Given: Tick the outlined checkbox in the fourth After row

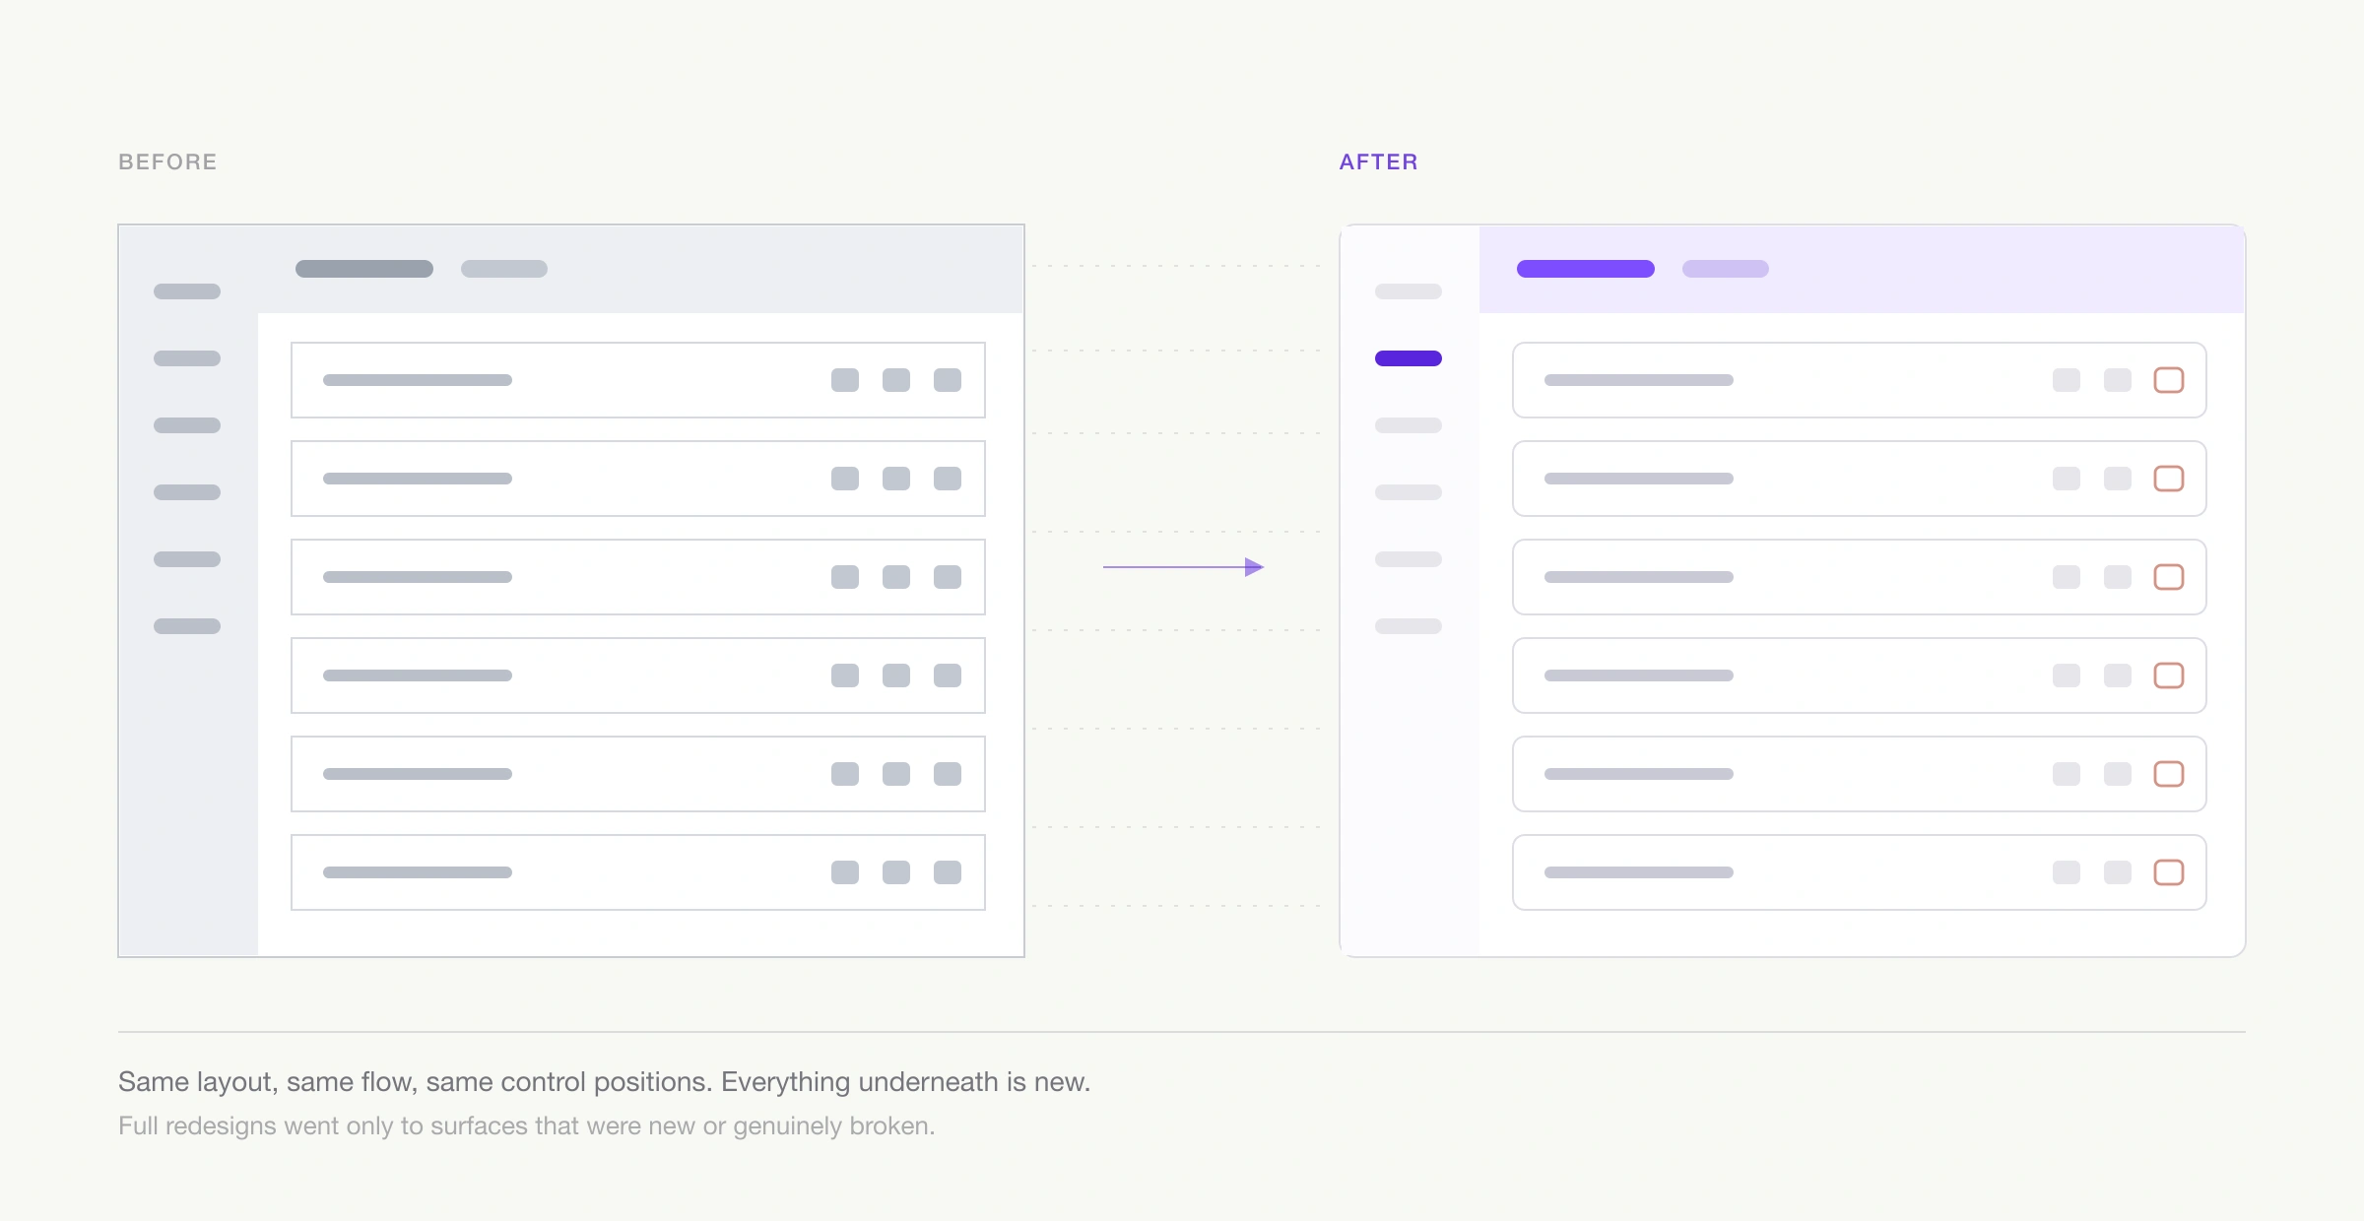Looking at the screenshot, I should (2169, 675).
